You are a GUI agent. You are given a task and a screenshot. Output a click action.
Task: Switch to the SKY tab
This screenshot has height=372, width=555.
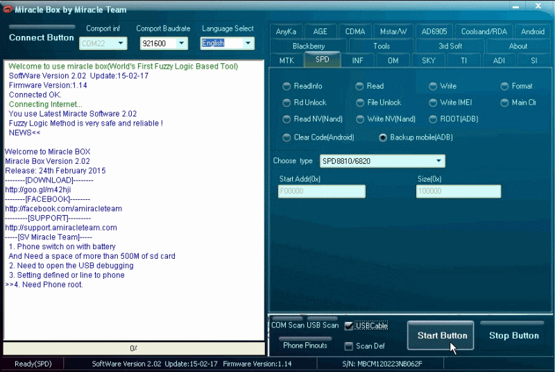(x=428, y=60)
